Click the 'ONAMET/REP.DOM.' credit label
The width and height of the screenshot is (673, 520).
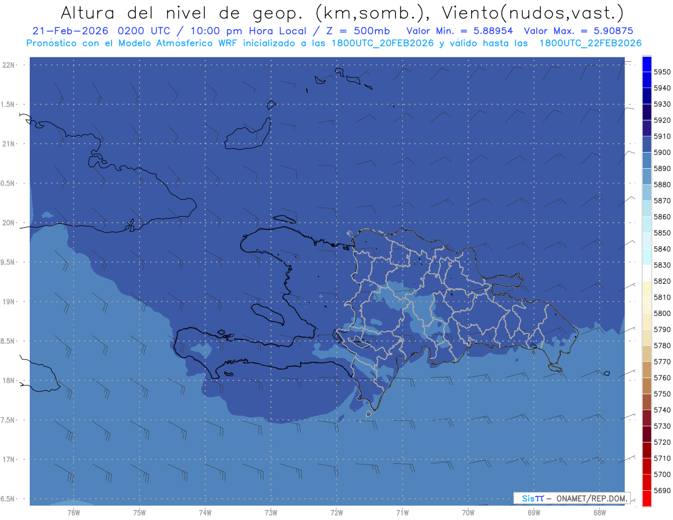[591, 498]
